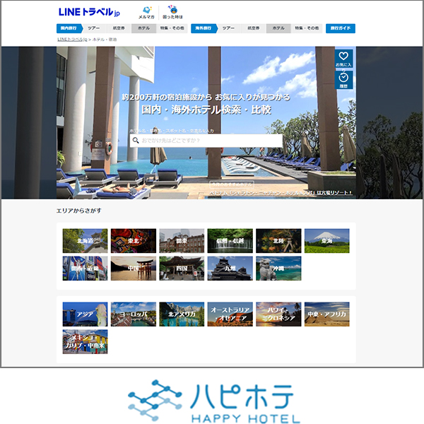This screenshot has width=424, height=424.
Task: Click the メルマガ newsletter icon
Action: (x=146, y=12)
